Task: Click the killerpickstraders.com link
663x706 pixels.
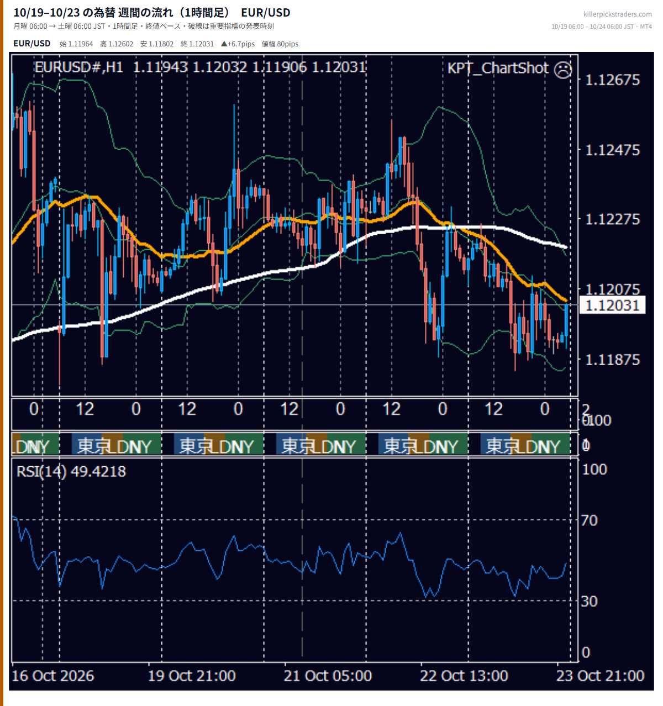Action: click(x=618, y=14)
